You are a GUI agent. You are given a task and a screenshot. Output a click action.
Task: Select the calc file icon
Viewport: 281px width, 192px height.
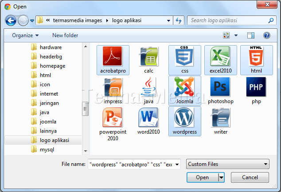148,56
